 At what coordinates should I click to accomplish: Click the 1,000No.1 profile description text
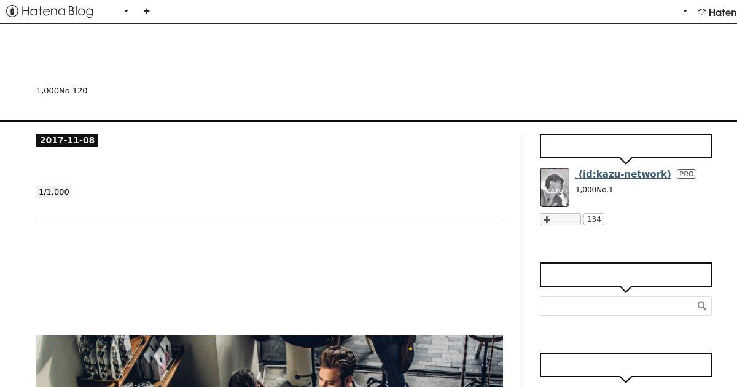[x=595, y=189]
